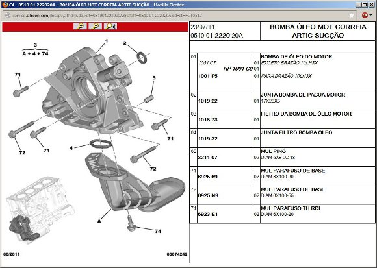Viewport: 377px width, 268px height.
Task: Click the bookmark star in address bar
Action: [x=352, y=16]
